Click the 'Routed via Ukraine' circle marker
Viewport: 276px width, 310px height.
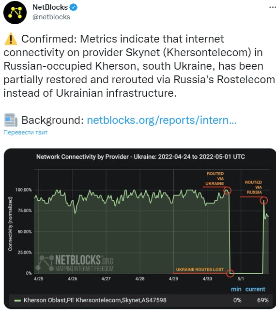pyautogui.click(x=227, y=191)
